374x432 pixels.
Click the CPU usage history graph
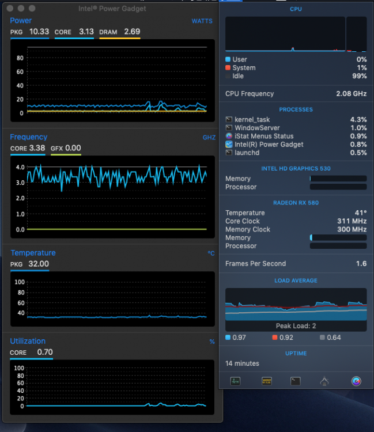click(x=285, y=34)
